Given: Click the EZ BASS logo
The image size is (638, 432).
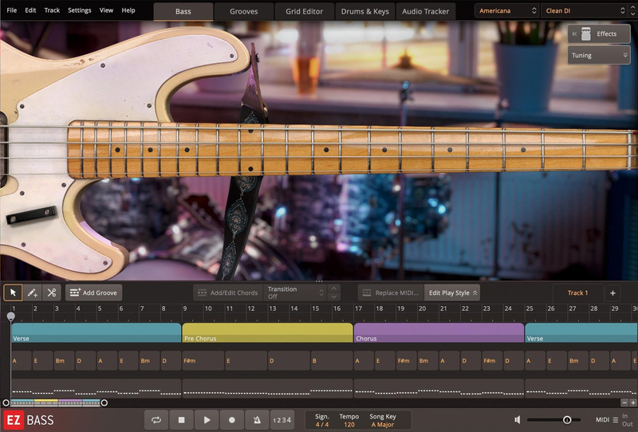Looking at the screenshot, I should click(30, 420).
